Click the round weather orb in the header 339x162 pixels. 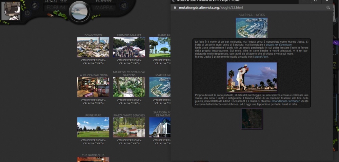pos(80,12)
